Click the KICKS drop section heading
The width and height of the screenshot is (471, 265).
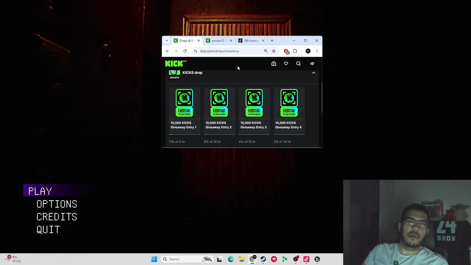[x=192, y=73]
